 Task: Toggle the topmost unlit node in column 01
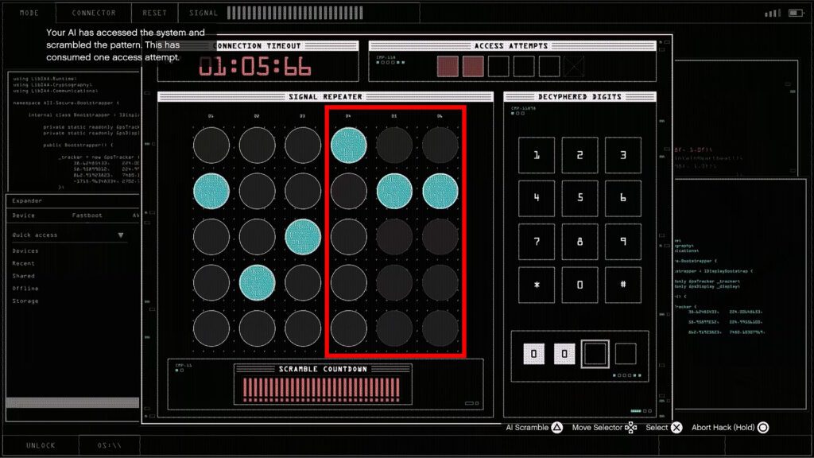(x=211, y=146)
